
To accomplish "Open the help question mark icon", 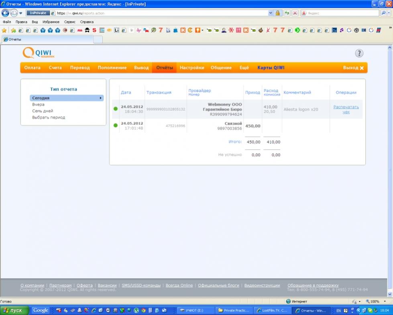I will tap(359, 53).
